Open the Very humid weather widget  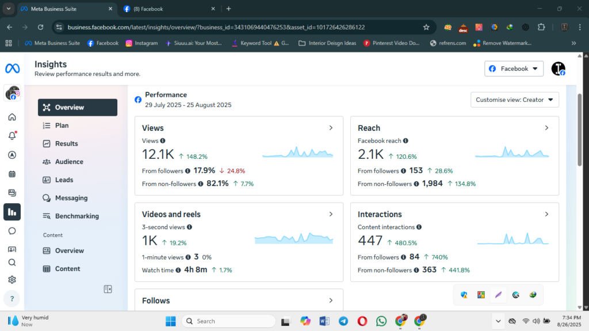(x=29, y=321)
